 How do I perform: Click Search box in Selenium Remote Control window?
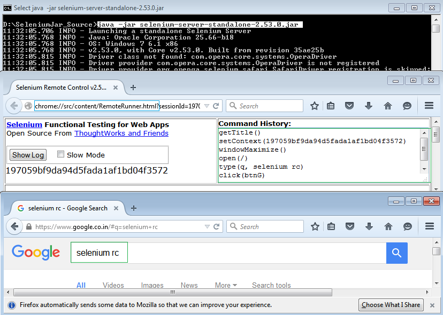pyautogui.click(x=265, y=106)
